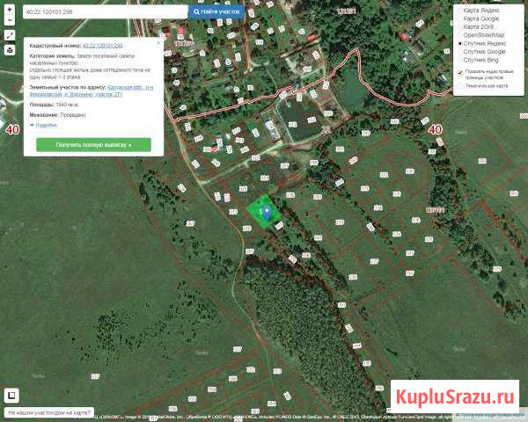Click the square icon at bottom left
The height and width of the screenshot is (422, 528).
[11, 396]
